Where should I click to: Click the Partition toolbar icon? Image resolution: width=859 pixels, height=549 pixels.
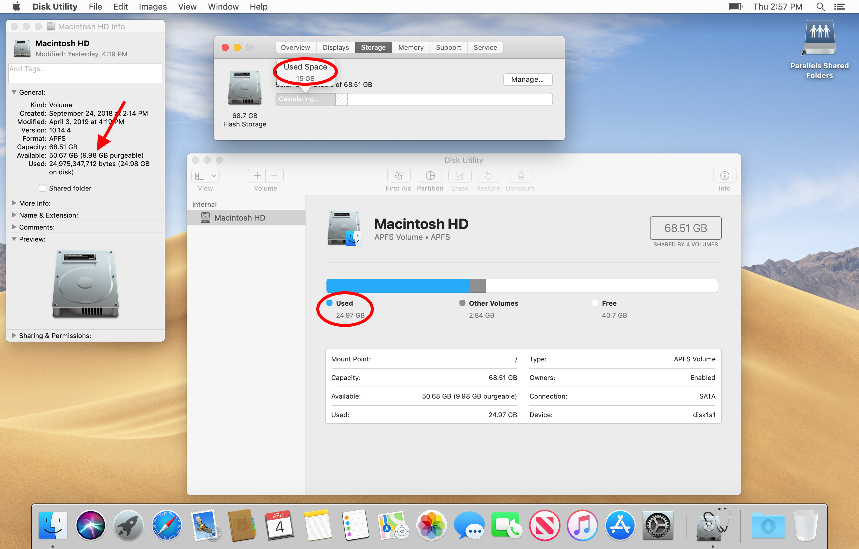click(x=430, y=176)
